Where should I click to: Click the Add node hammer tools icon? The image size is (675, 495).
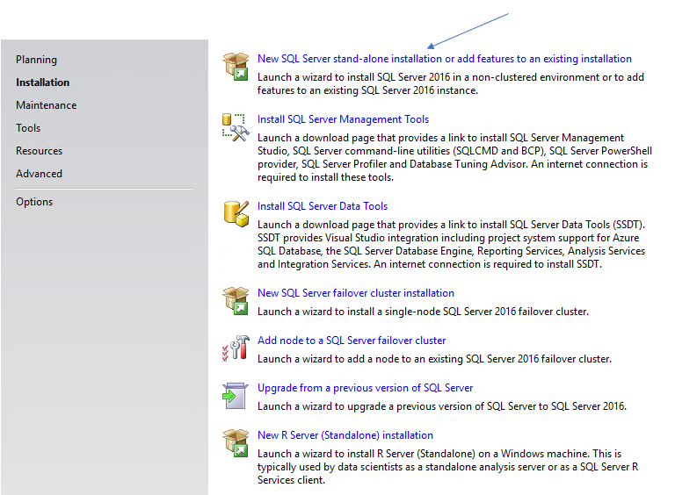(x=236, y=348)
